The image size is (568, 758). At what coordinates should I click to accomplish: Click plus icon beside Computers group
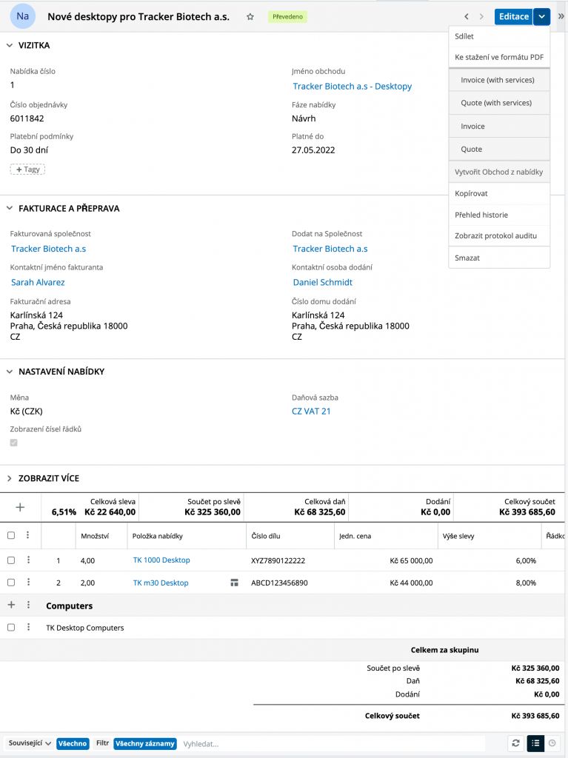[11, 605]
